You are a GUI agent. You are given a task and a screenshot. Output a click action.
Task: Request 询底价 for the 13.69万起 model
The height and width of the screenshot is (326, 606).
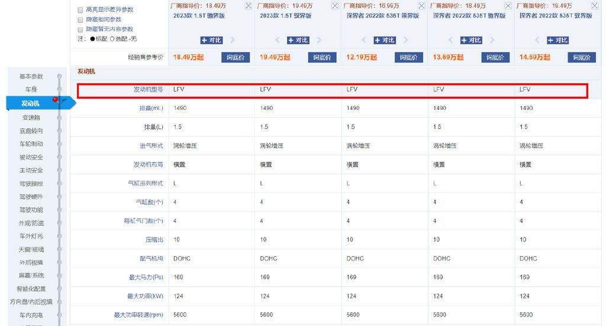[x=495, y=57]
